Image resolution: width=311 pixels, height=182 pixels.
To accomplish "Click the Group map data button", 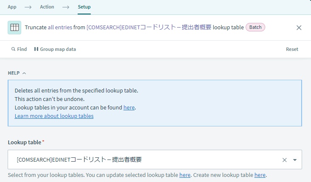I will (58, 49).
